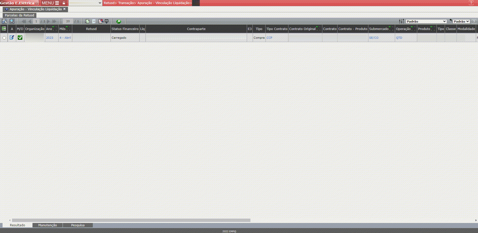Viewport: 478px width, 233px height.
Task: Click the lock icon beside MENU
Action: [x=64, y=3]
